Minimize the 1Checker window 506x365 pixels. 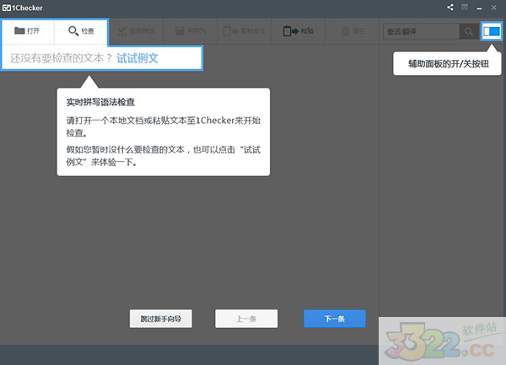(479, 8)
